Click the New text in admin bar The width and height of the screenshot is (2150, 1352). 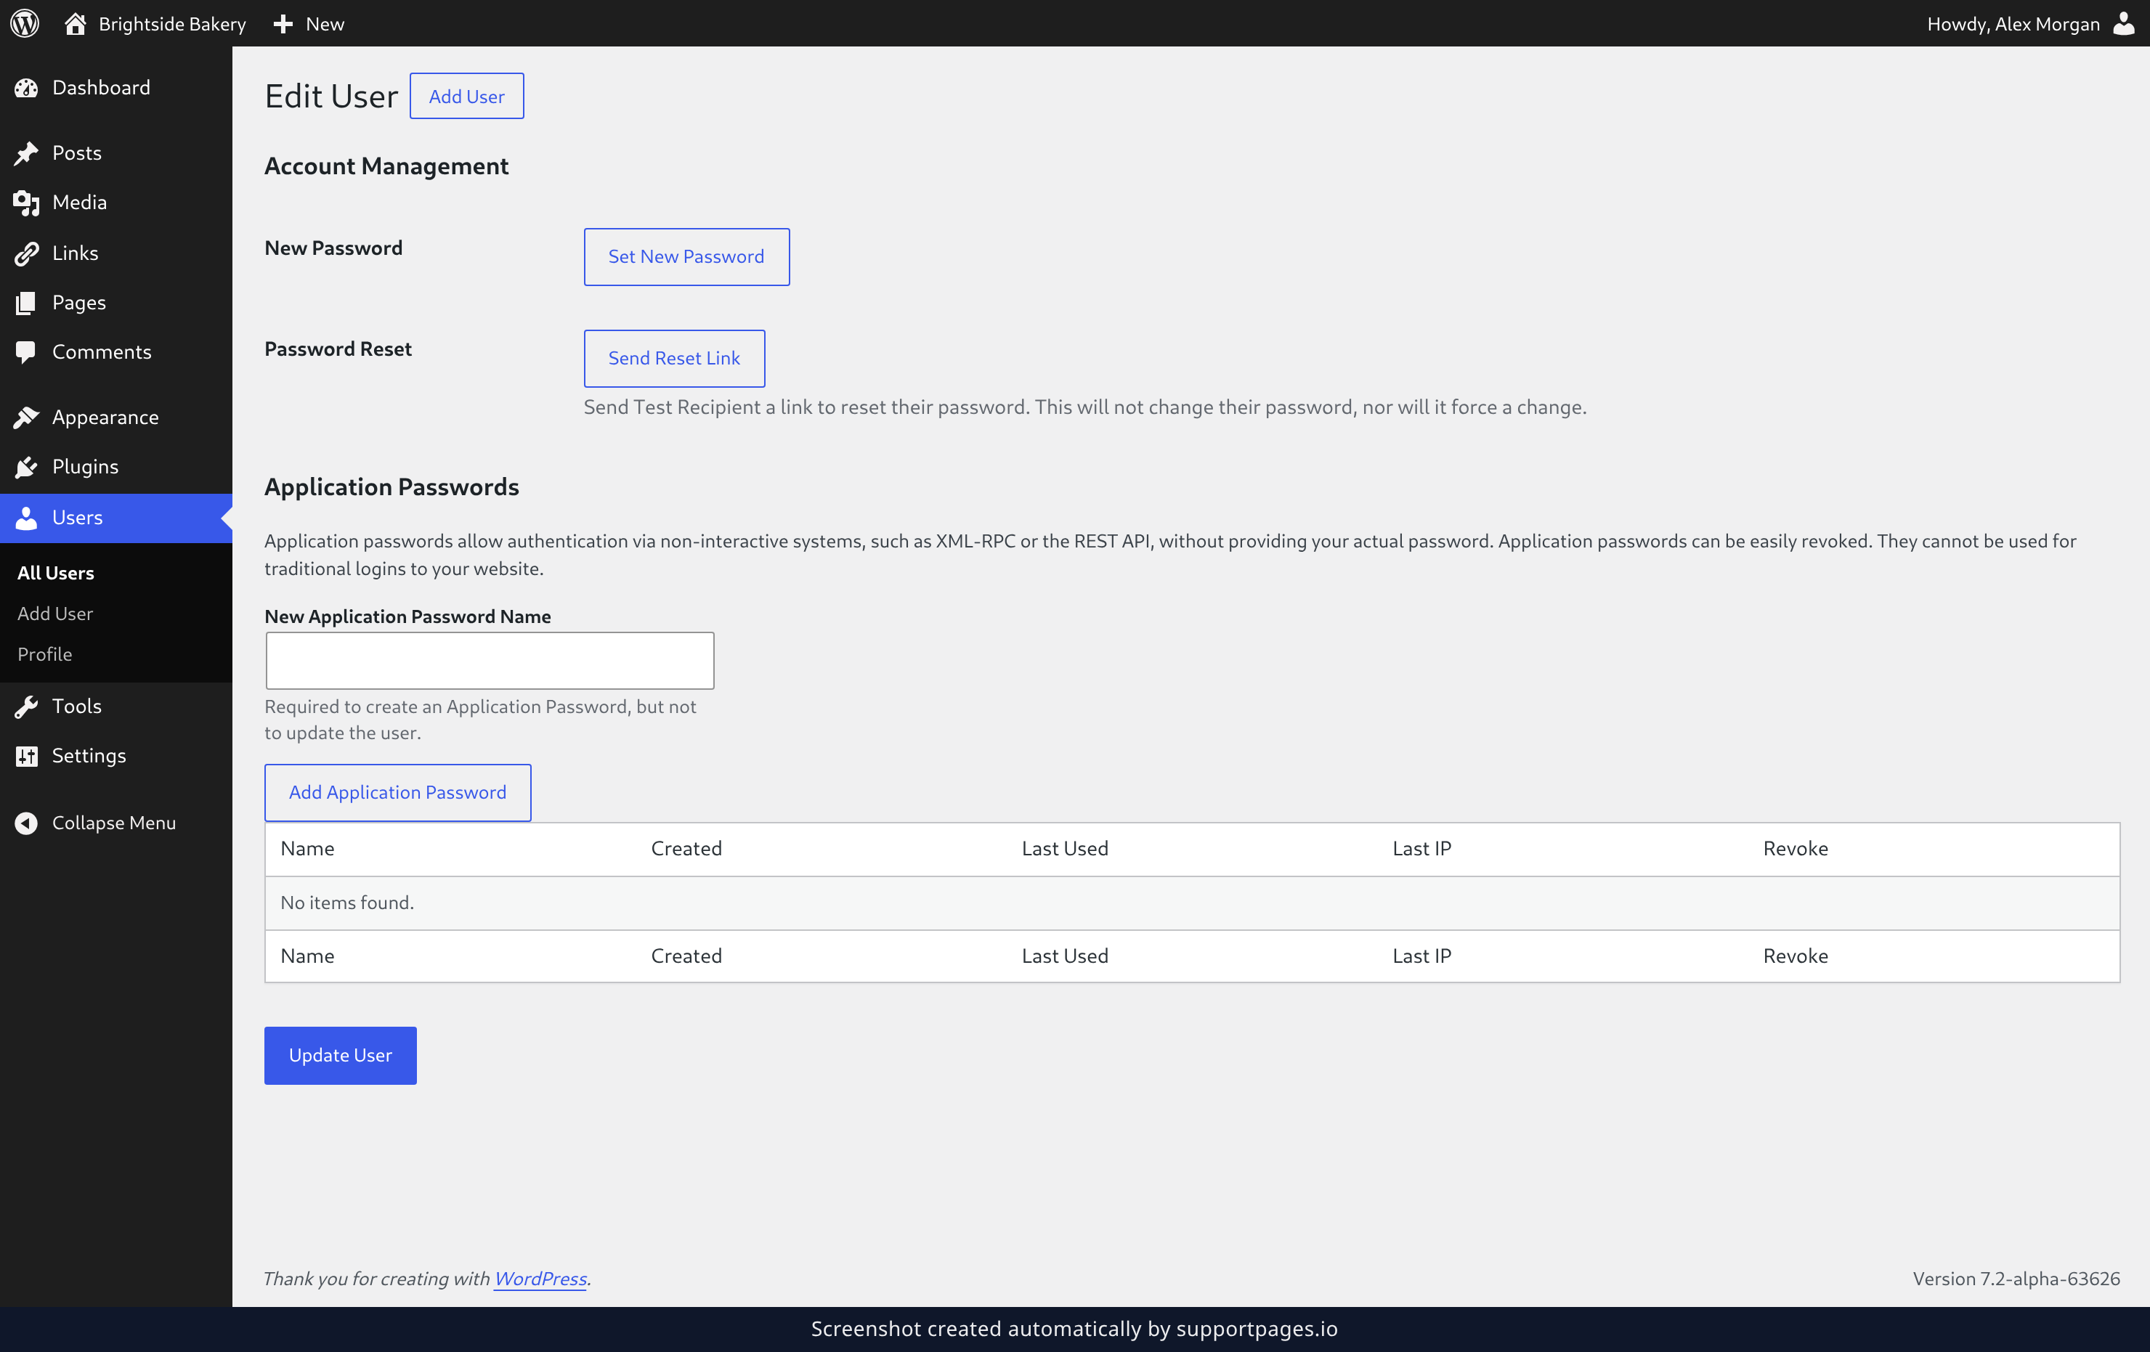tap(325, 24)
